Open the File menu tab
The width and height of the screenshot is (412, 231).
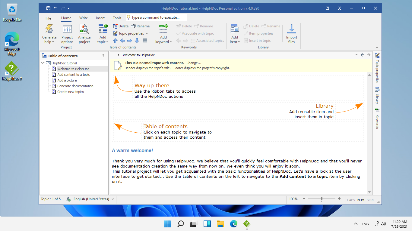point(48,18)
